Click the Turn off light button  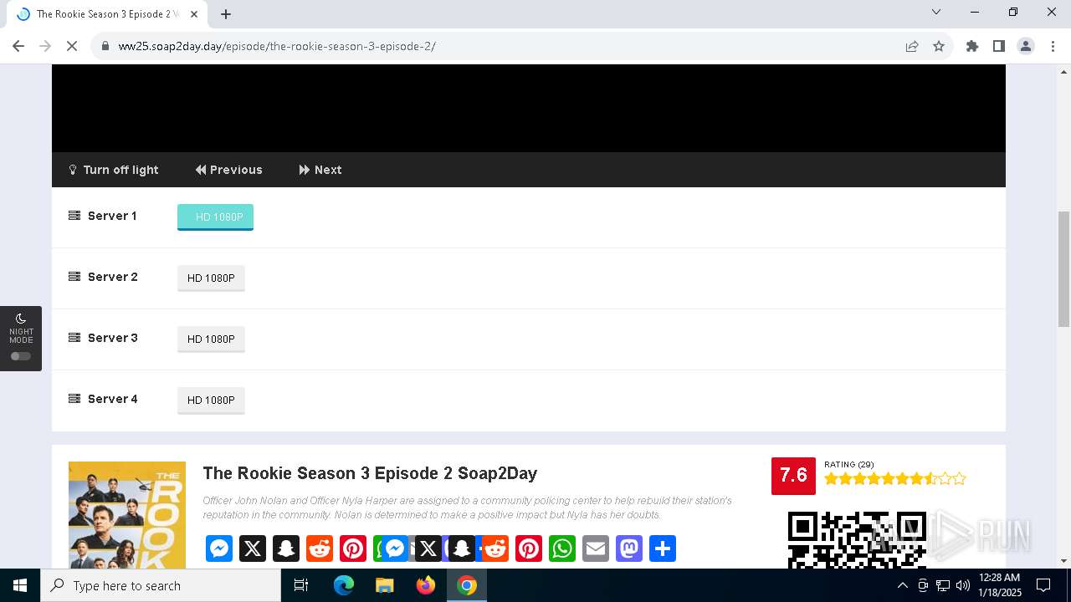point(113,170)
